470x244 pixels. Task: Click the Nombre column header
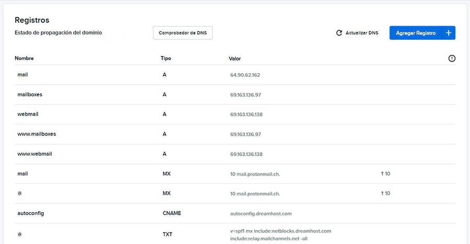24,59
